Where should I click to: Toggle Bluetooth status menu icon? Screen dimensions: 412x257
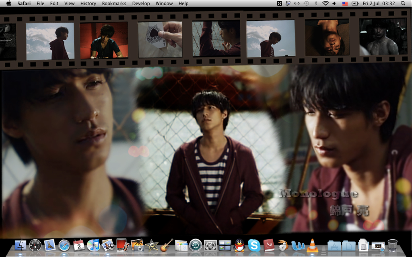click(316, 4)
